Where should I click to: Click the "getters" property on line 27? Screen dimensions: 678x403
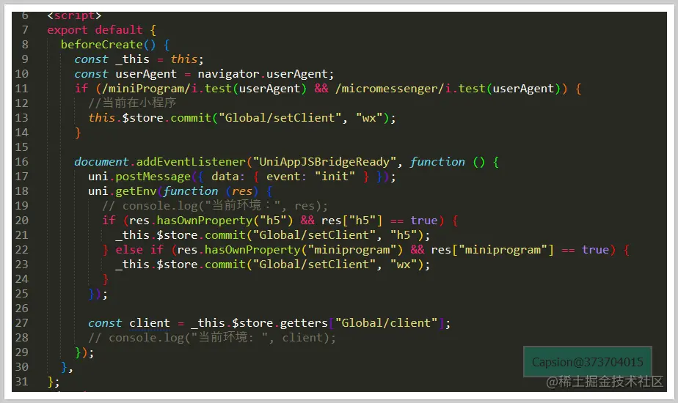pyautogui.click(x=304, y=323)
